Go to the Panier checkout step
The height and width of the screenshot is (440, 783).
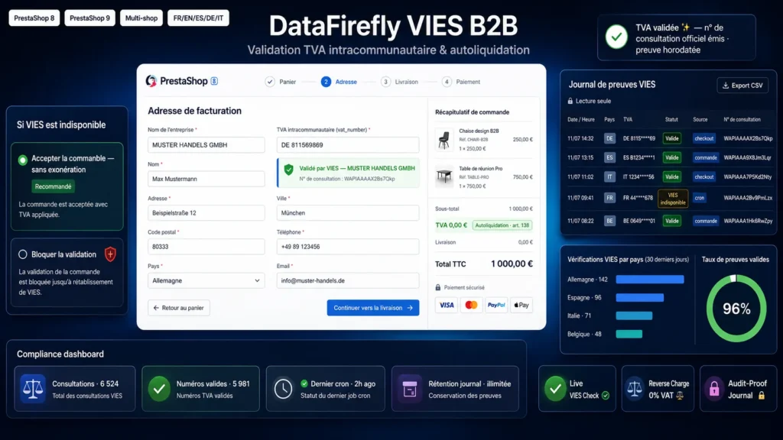pyautogui.click(x=281, y=82)
